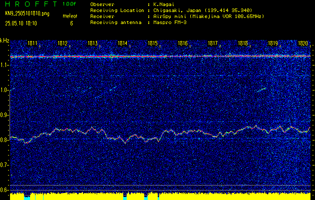Image resolution: width=315 pixels, height=200 pixels.
Task: Click the Receiving antenna label
Action: (x=116, y=22)
